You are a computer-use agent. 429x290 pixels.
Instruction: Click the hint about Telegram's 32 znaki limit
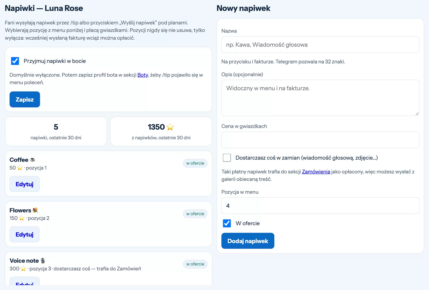tap(283, 62)
